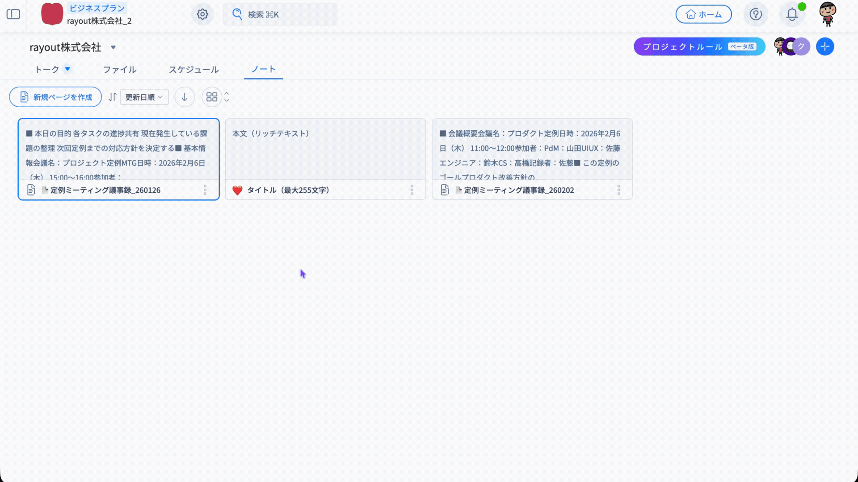Click the blue plus add-member button
The image size is (858, 482).
[825, 46]
